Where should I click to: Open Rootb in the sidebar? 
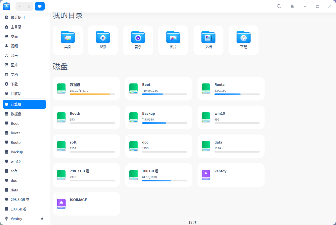pyautogui.click(x=24, y=143)
